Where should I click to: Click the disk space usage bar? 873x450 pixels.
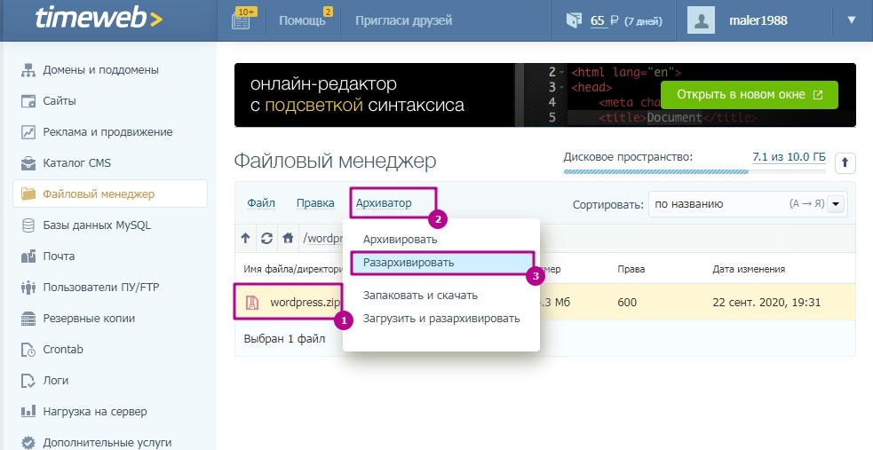[x=694, y=172]
